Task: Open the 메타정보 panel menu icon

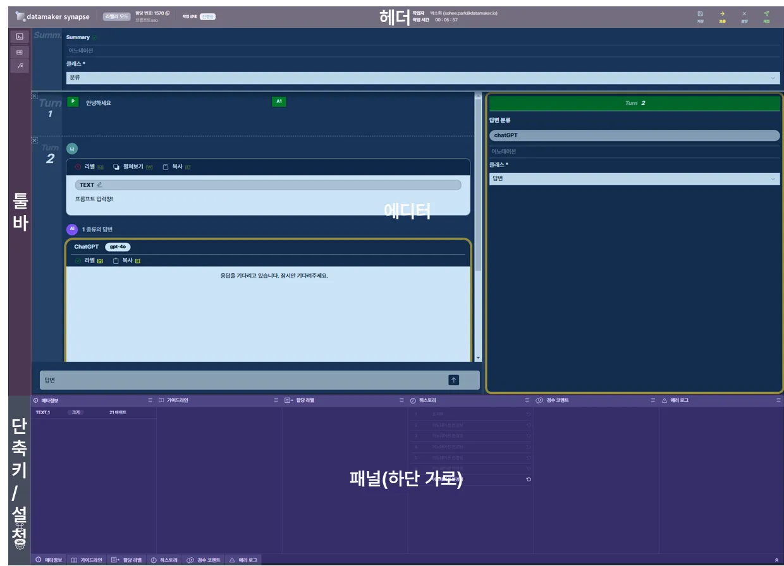Action: pyautogui.click(x=150, y=400)
